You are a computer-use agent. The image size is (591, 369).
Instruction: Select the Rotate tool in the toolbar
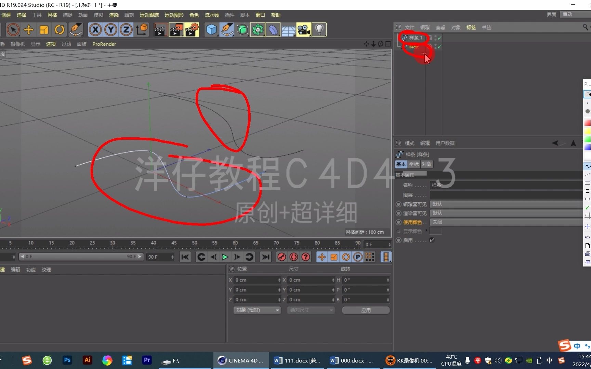[60, 30]
